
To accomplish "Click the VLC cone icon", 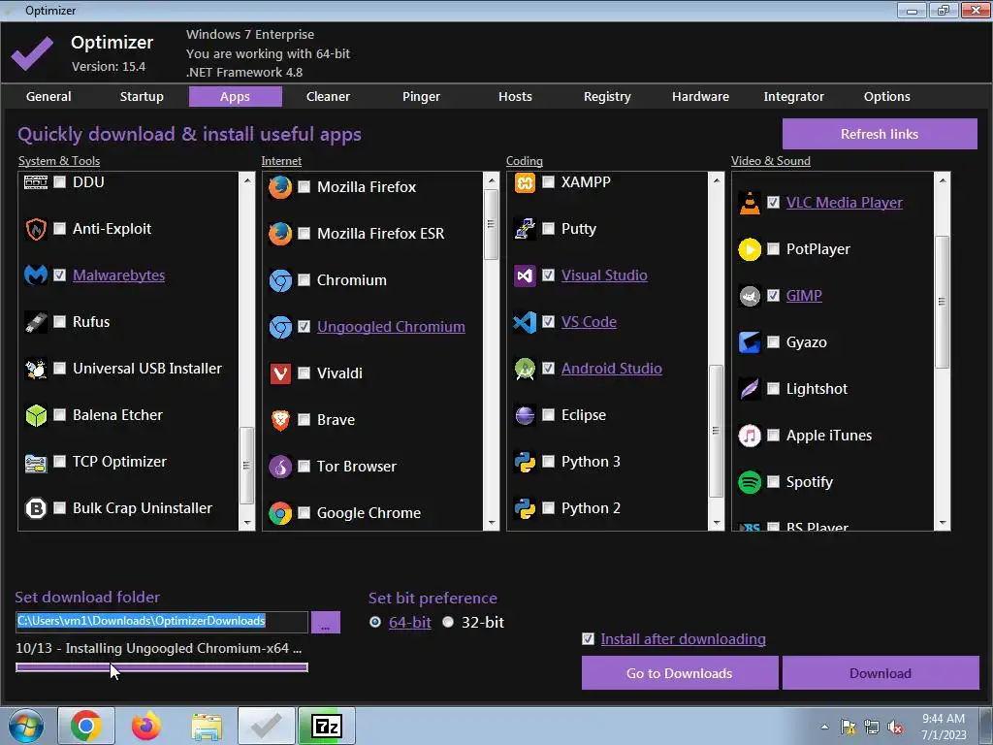I will [750, 203].
